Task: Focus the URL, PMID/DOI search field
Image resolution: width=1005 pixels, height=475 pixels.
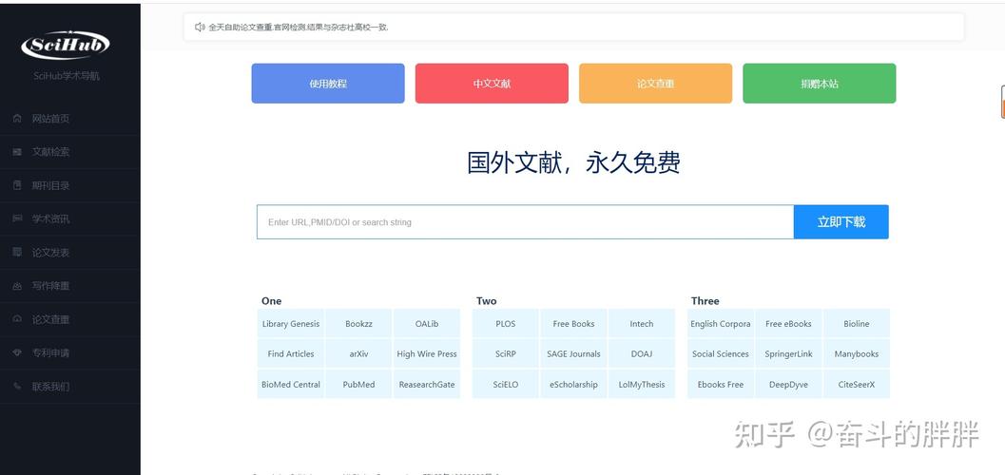Action: pos(526,222)
